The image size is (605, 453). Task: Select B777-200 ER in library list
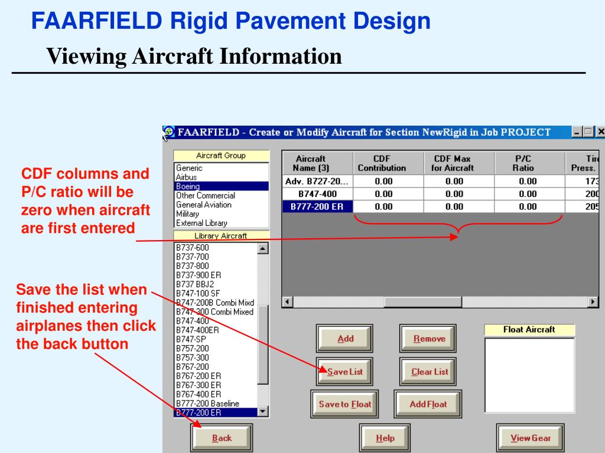coord(216,412)
